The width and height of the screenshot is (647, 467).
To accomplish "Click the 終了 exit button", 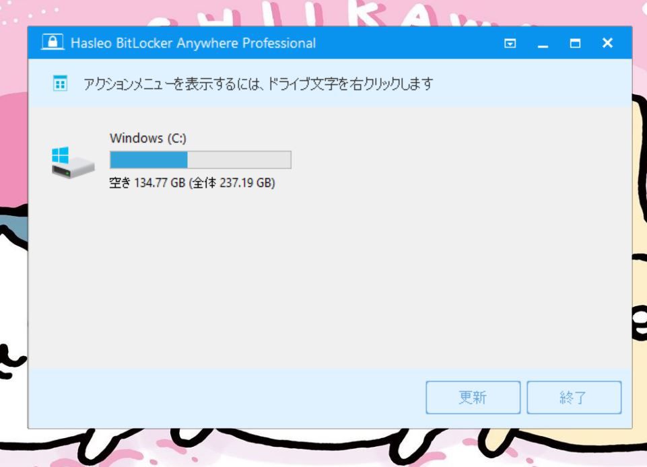I will 574,397.
